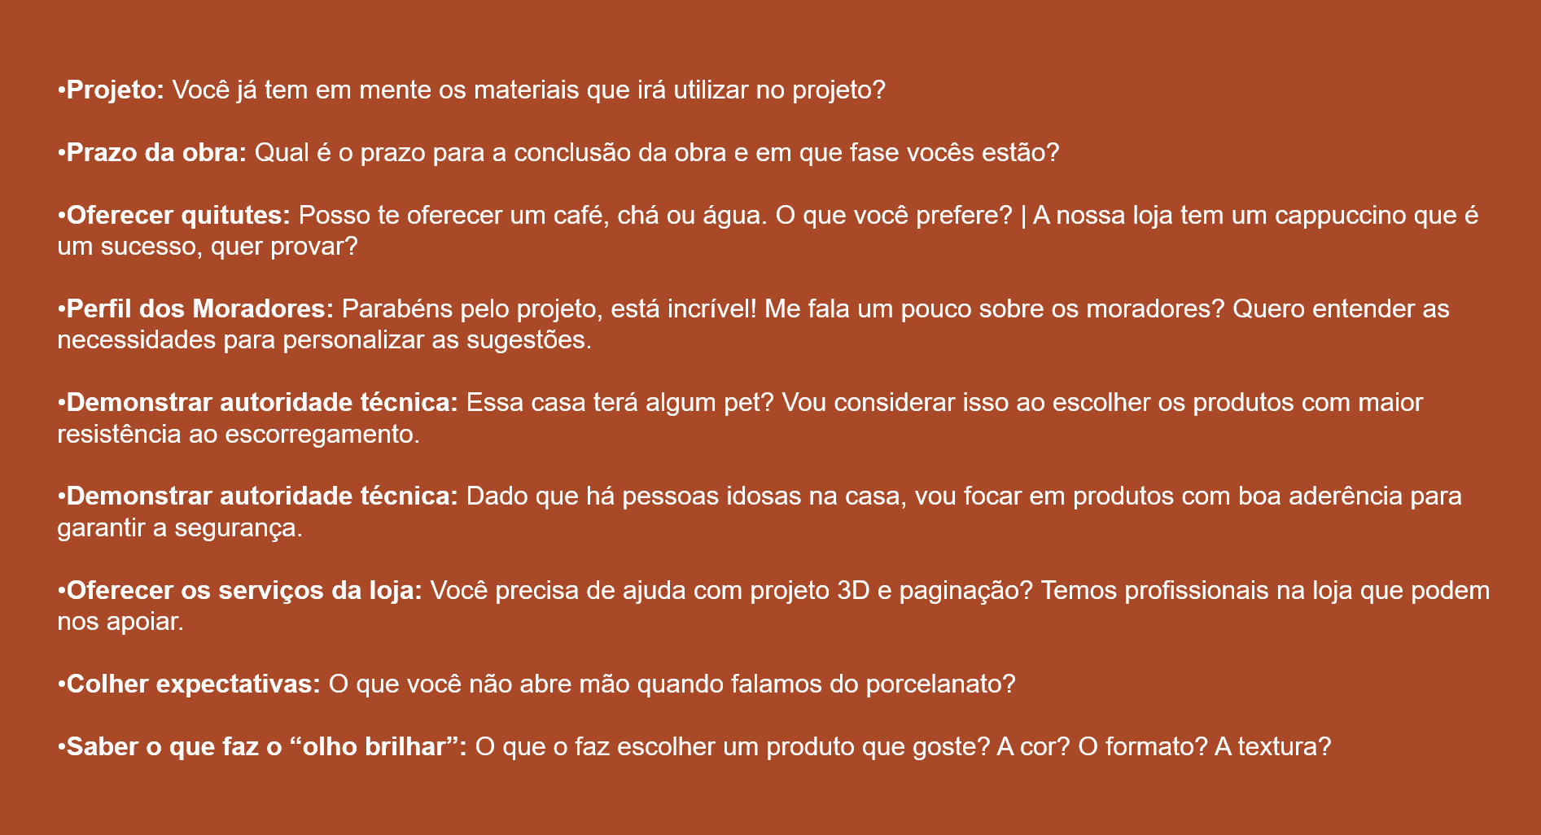Click the text "um sucesso, quer provar?"
Screen dimensions: 1541x835
[x=208, y=247]
